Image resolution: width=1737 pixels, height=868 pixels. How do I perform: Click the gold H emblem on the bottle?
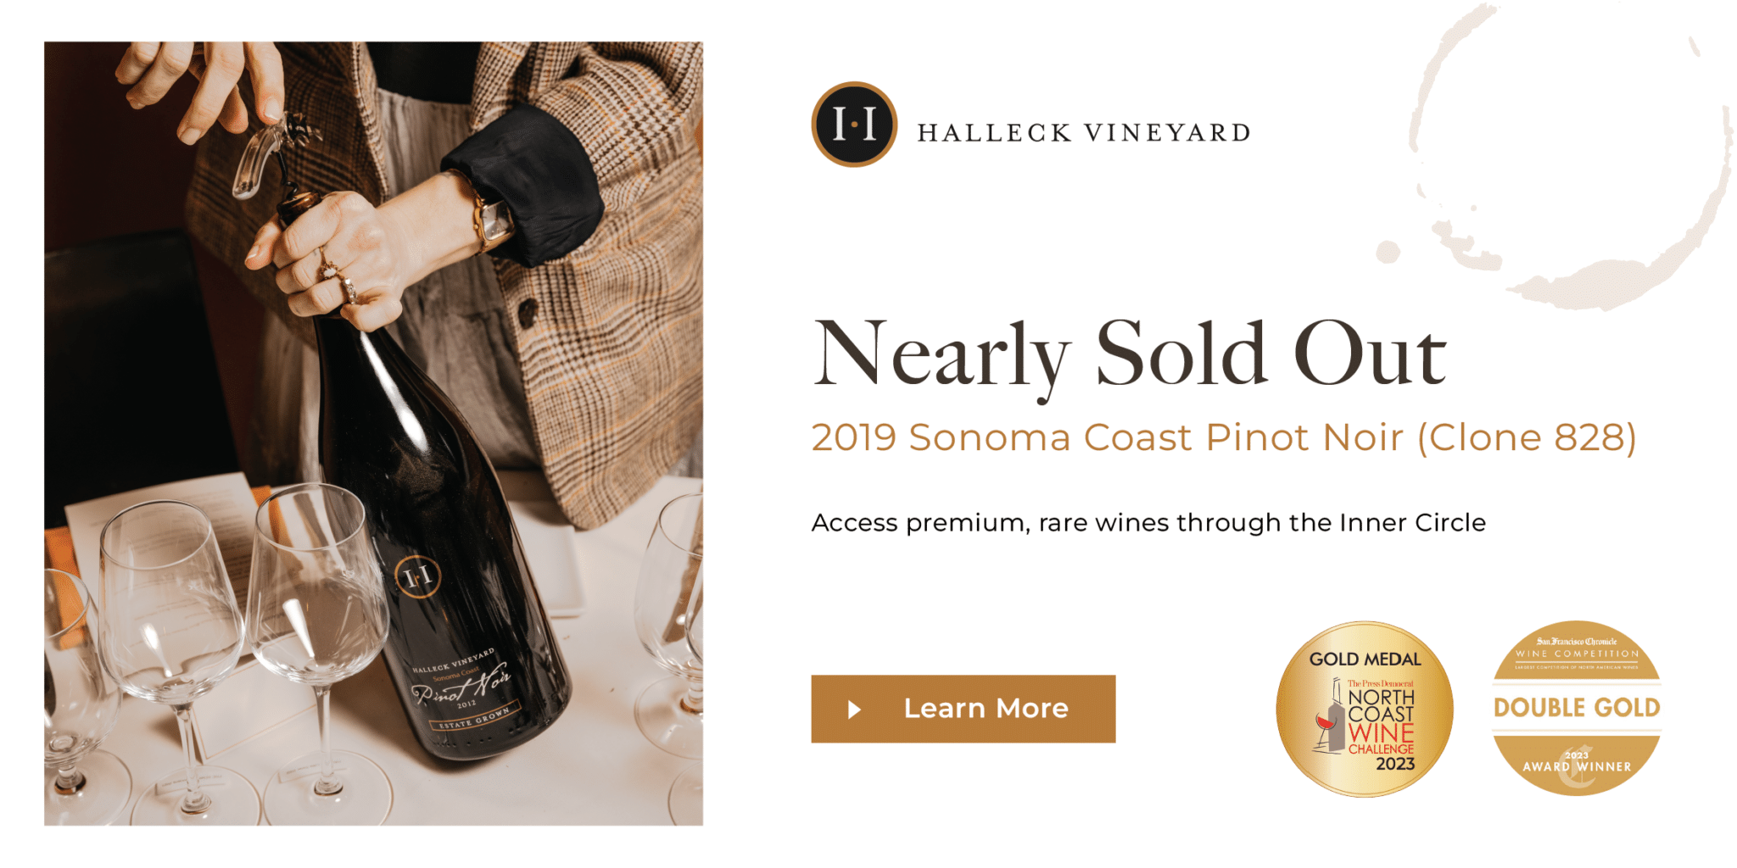coord(417,577)
